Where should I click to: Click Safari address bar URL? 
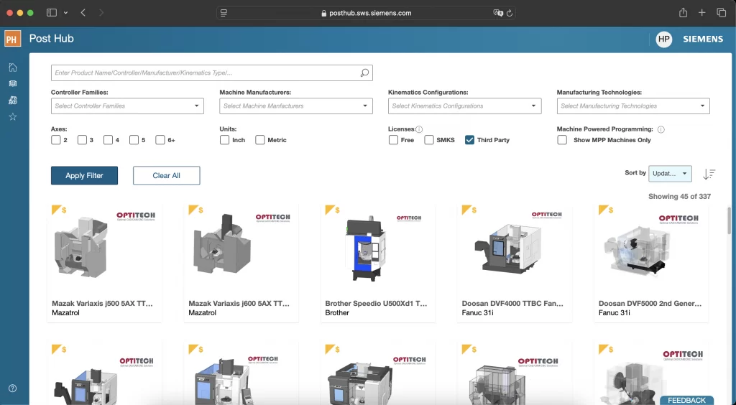click(370, 13)
